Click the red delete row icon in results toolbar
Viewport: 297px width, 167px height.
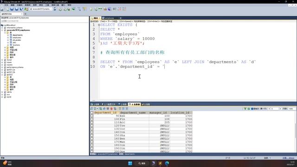click(111, 109)
